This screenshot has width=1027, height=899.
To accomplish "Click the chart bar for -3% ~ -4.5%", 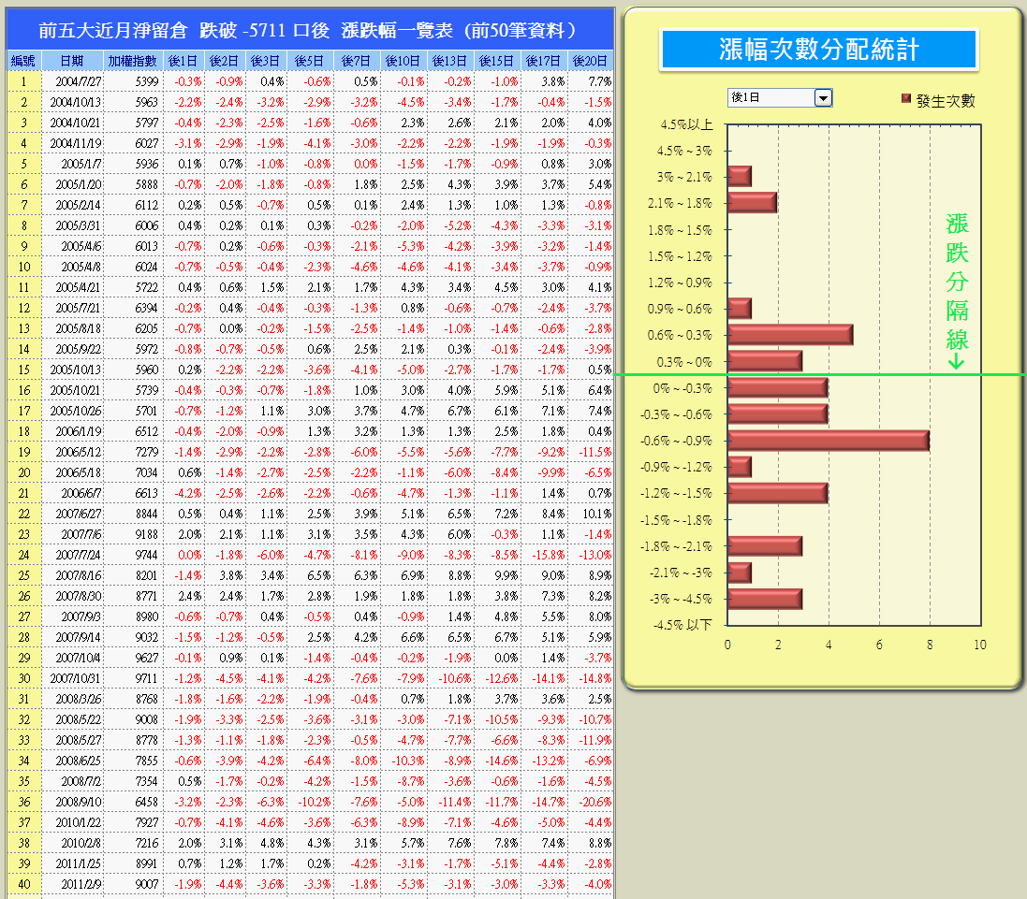I will pos(765,599).
